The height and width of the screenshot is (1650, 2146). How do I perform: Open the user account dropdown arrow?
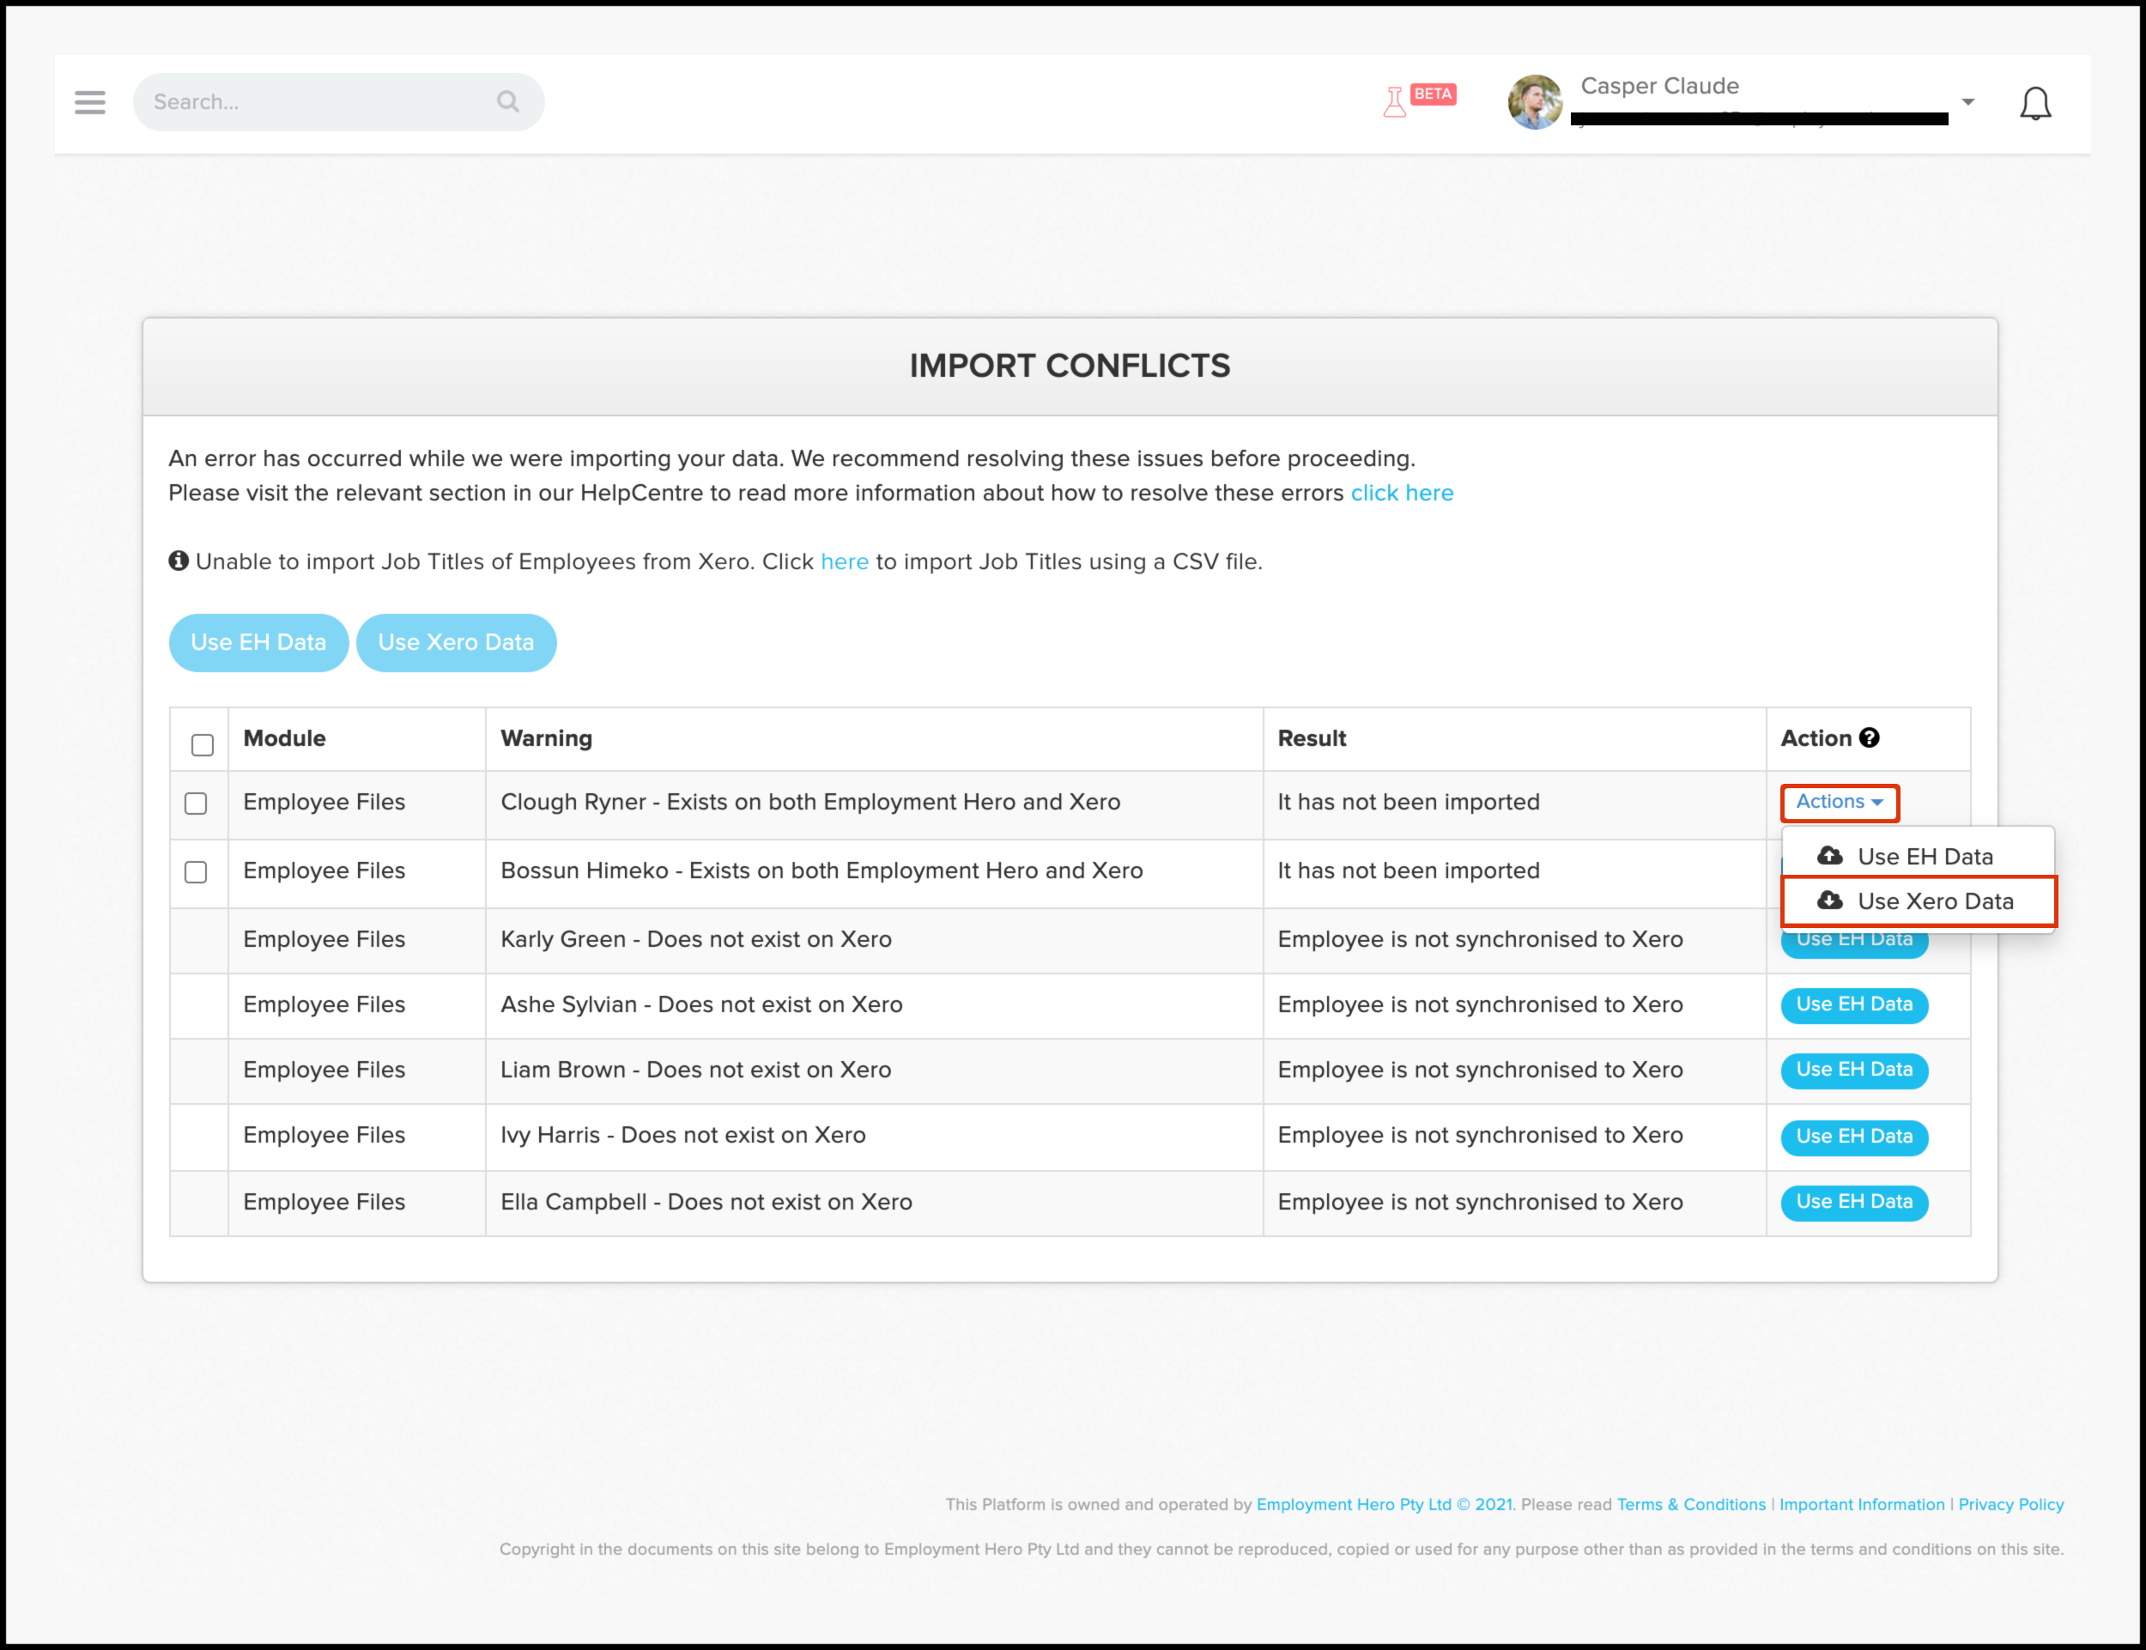point(1968,102)
